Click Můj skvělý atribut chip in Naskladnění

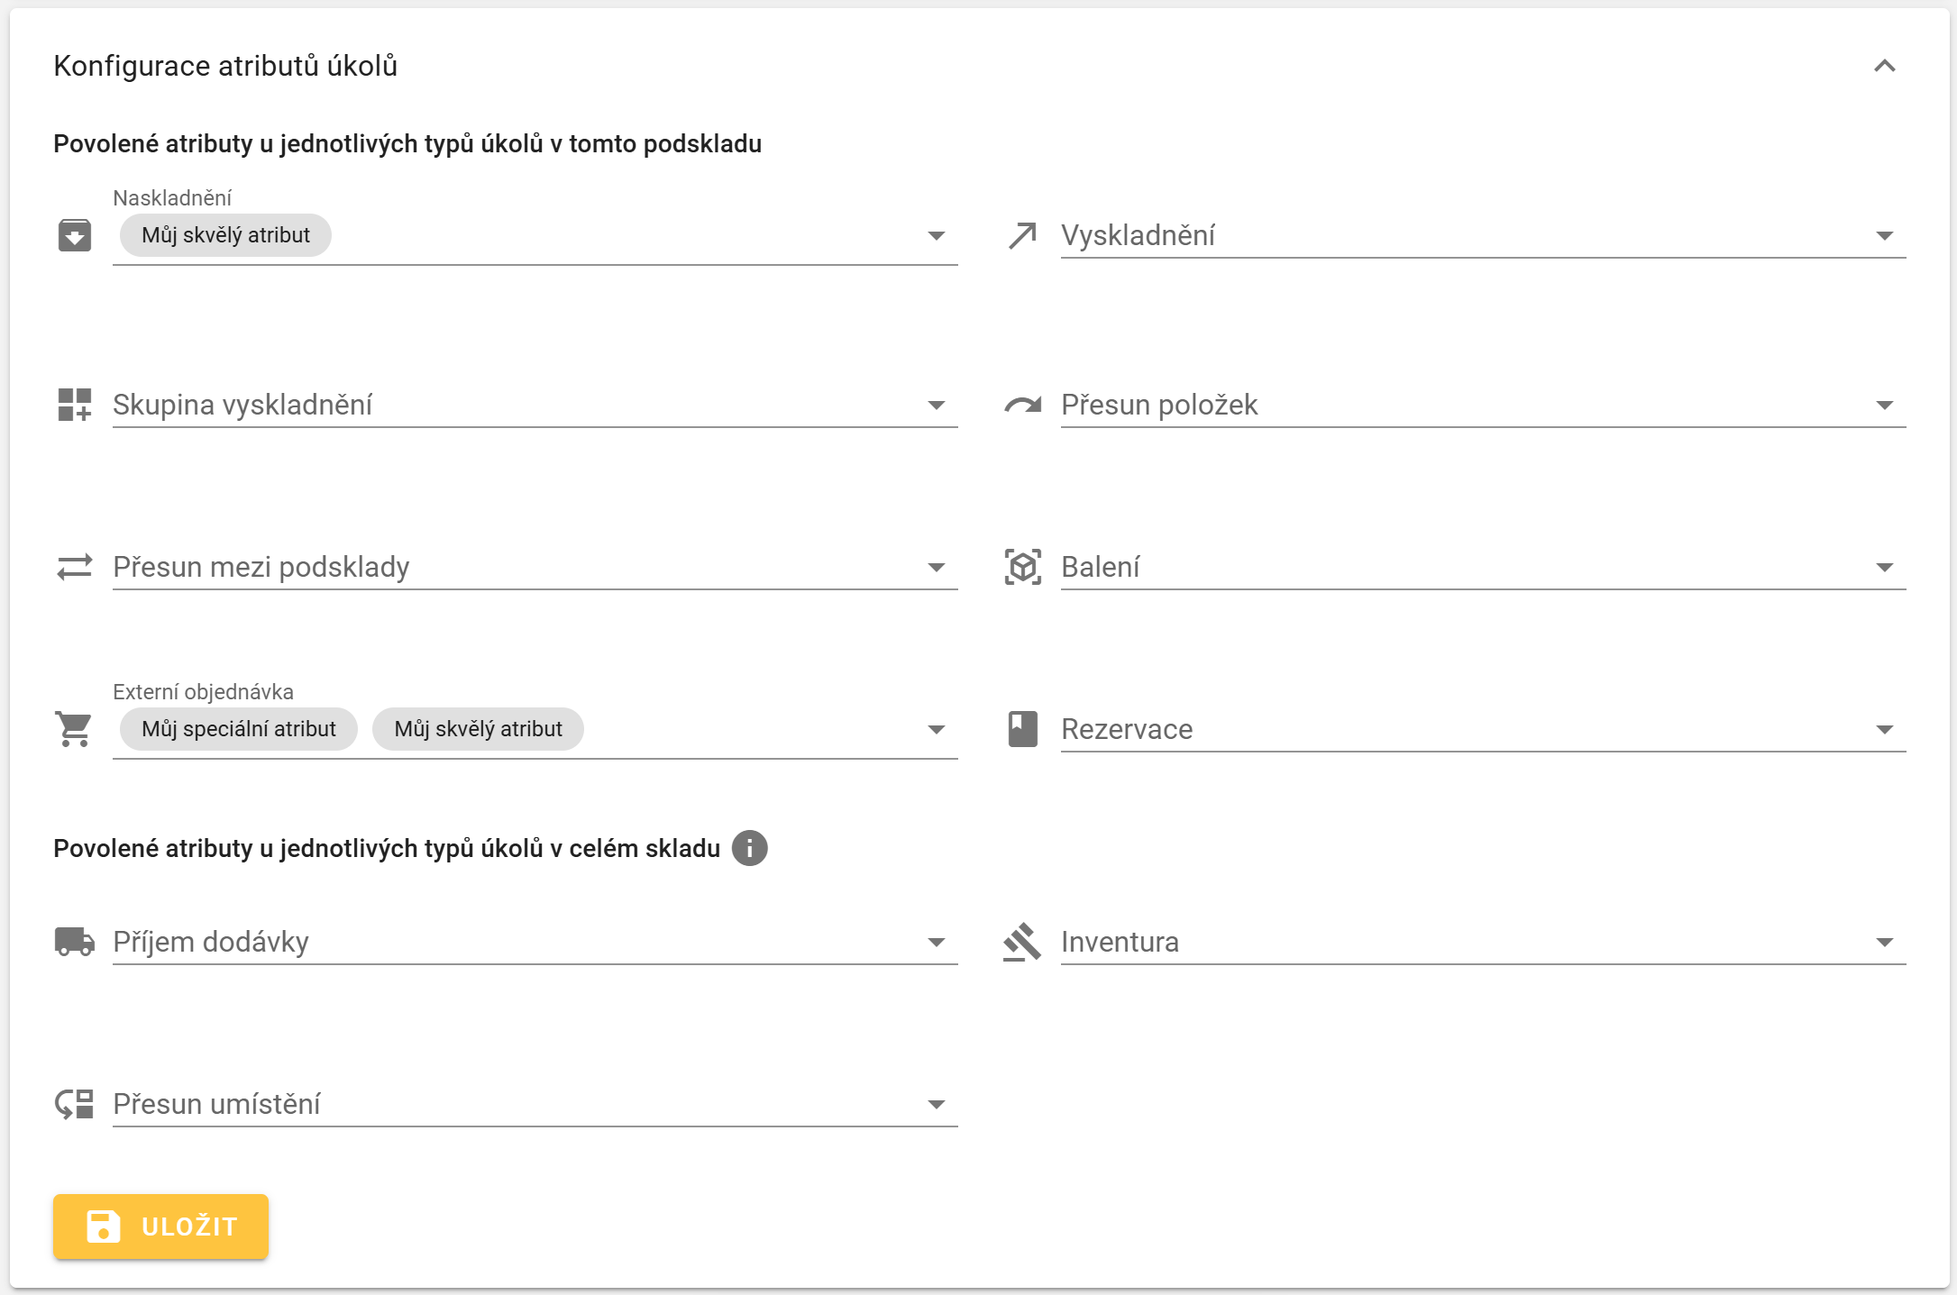225,235
